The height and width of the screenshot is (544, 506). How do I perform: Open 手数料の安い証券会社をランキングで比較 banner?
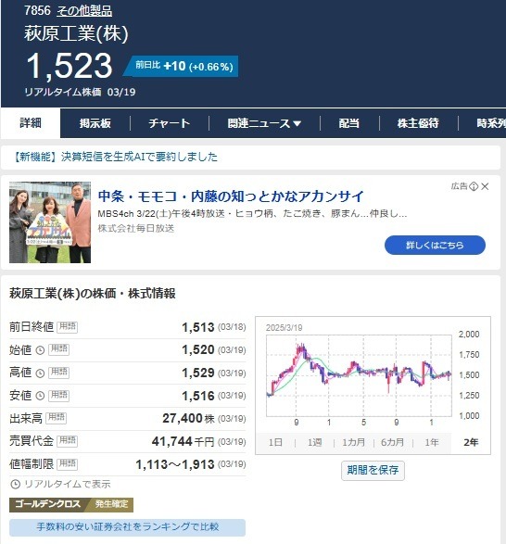[x=127, y=527]
